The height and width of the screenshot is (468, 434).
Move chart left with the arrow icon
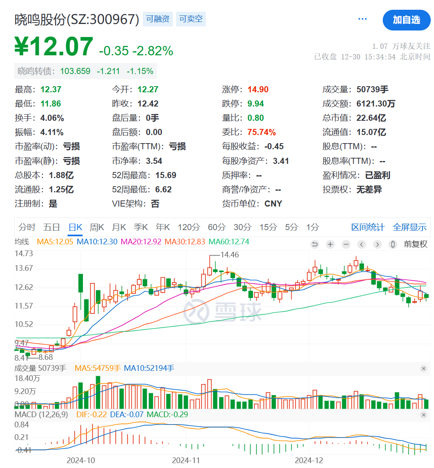coord(362,244)
